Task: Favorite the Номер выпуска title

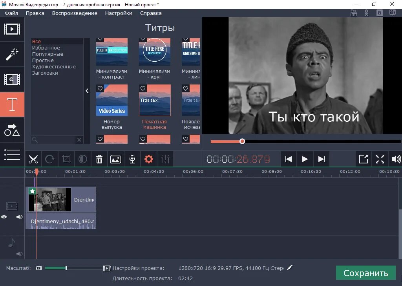Action: (100, 88)
